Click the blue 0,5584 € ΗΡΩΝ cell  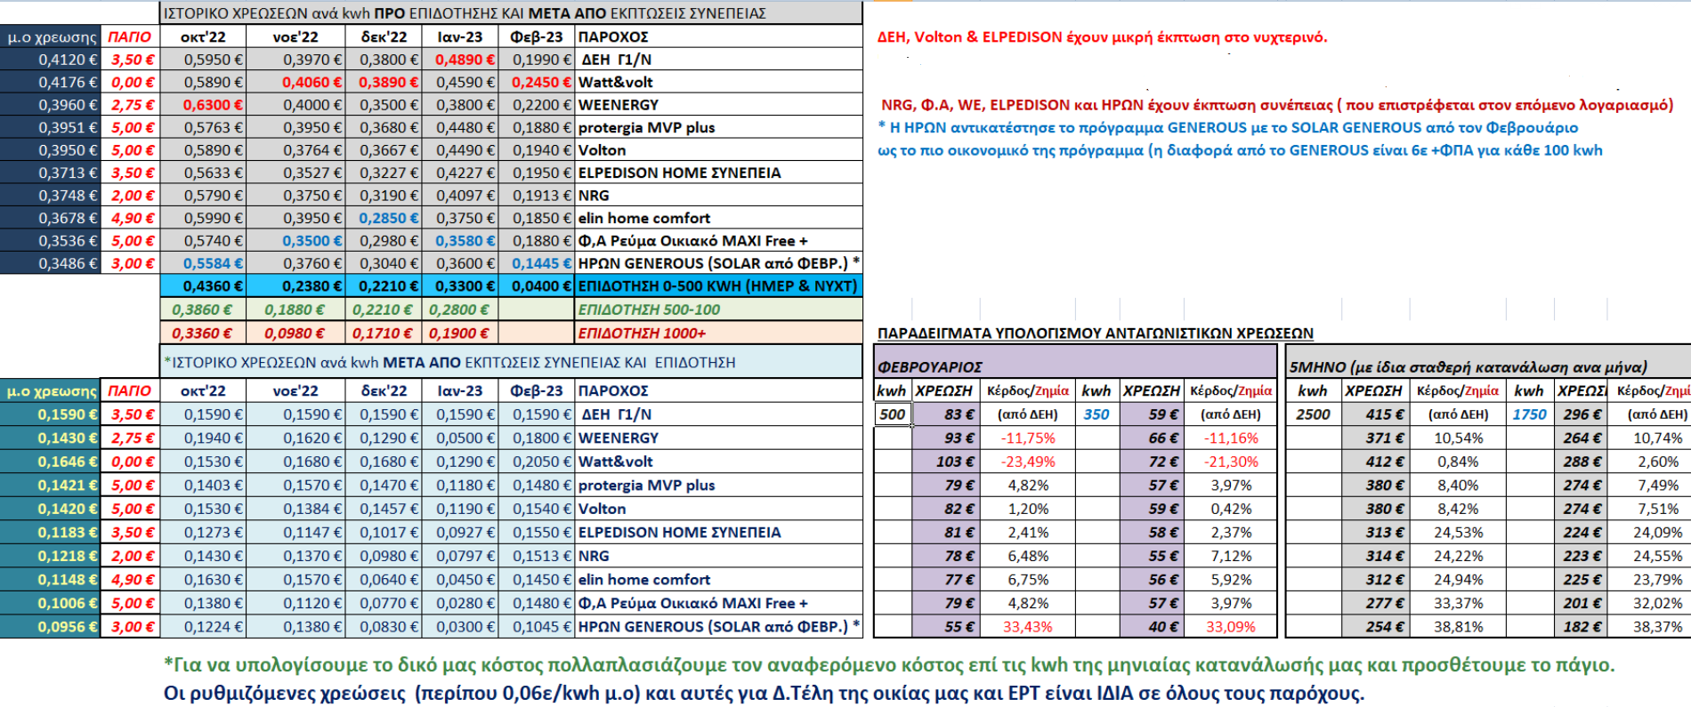tap(204, 263)
